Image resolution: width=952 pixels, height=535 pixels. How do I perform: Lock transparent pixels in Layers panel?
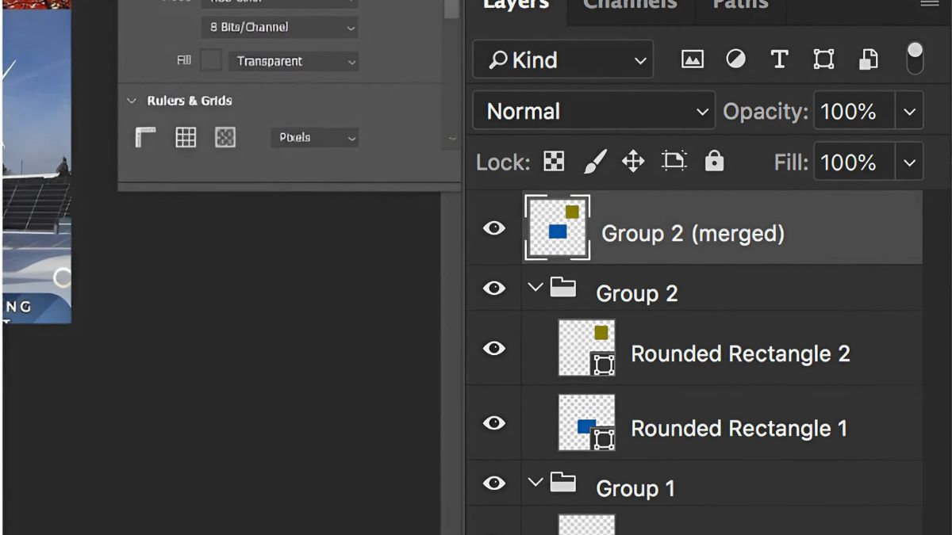tap(553, 162)
